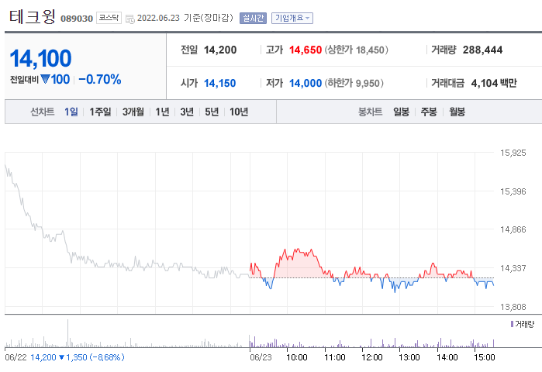Screen dimensions: 542x372
Task: Click the down triangle change icon
Action: (x=45, y=79)
